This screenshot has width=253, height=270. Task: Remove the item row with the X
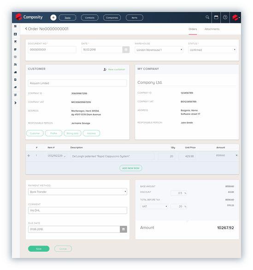click(x=236, y=155)
